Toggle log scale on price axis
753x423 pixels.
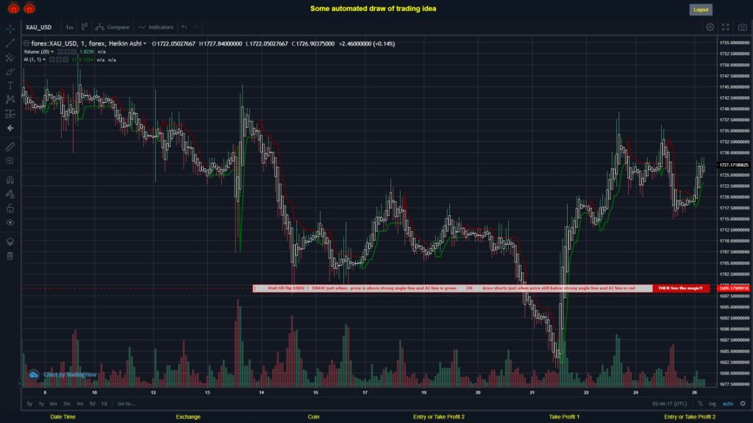(712, 404)
